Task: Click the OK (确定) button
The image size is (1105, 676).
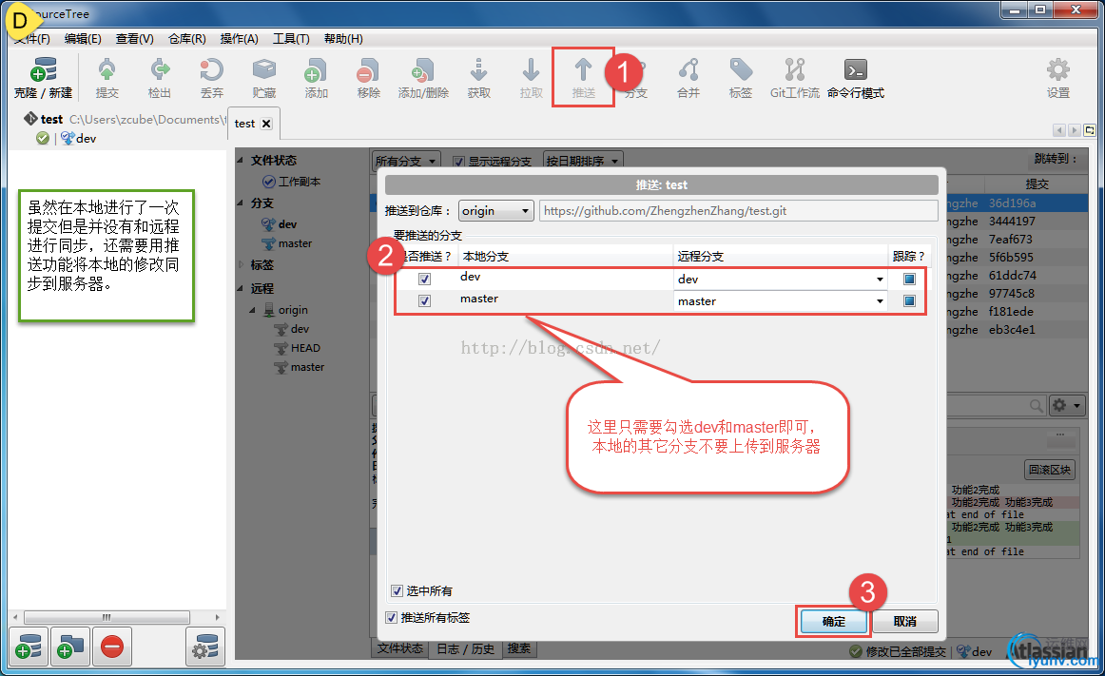Action: (x=834, y=621)
